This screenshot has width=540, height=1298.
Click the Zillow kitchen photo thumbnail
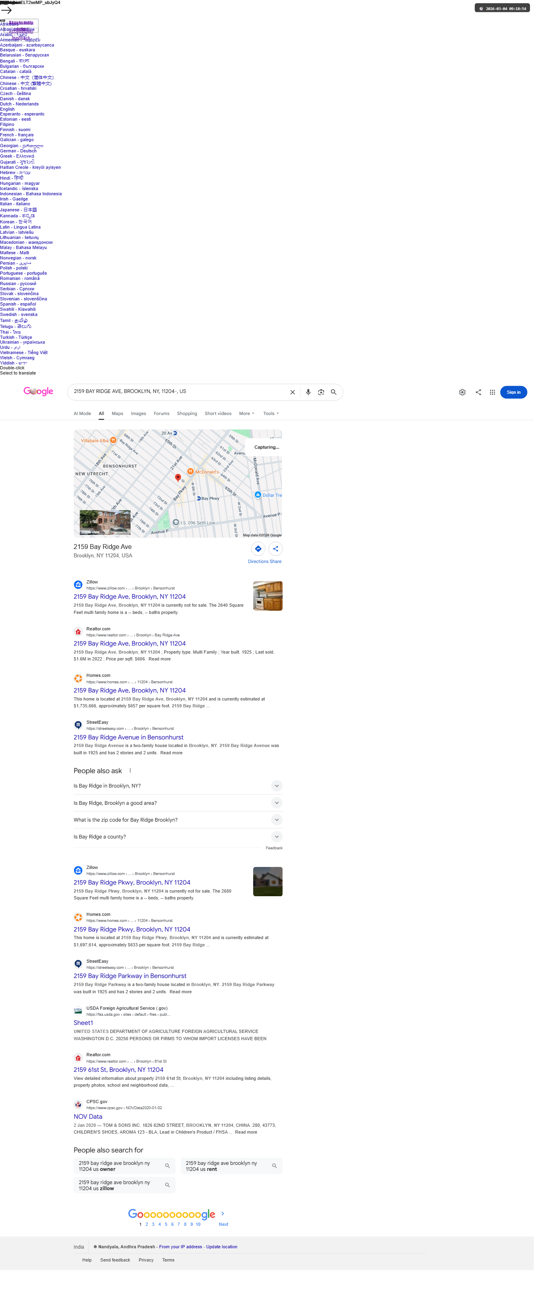(x=267, y=595)
